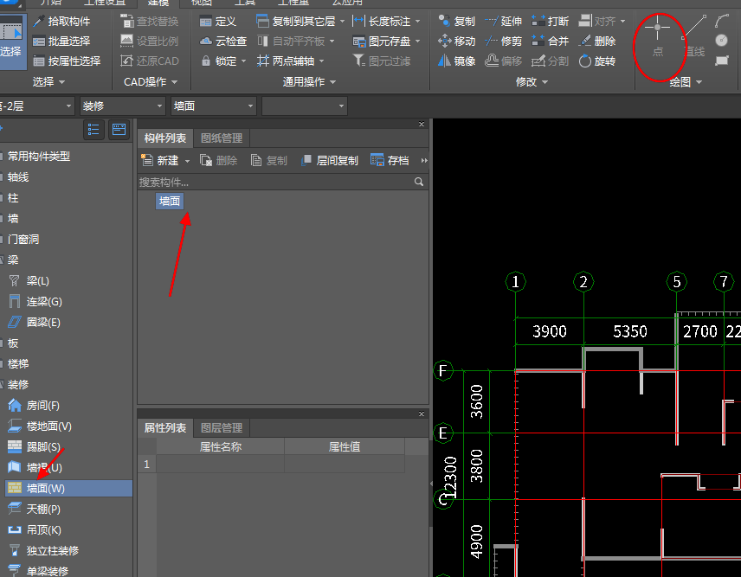Close the component list panel

point(422,124)
